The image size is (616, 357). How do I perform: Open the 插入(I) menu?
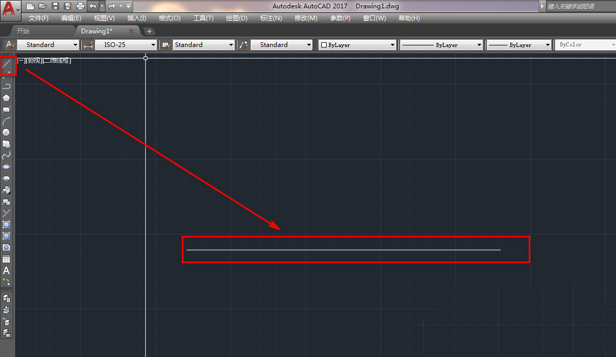click(x=137, y=18)
